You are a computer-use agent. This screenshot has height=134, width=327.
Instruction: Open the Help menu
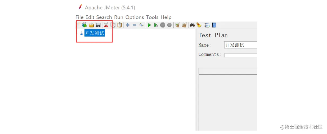click(x=166, y=17)
